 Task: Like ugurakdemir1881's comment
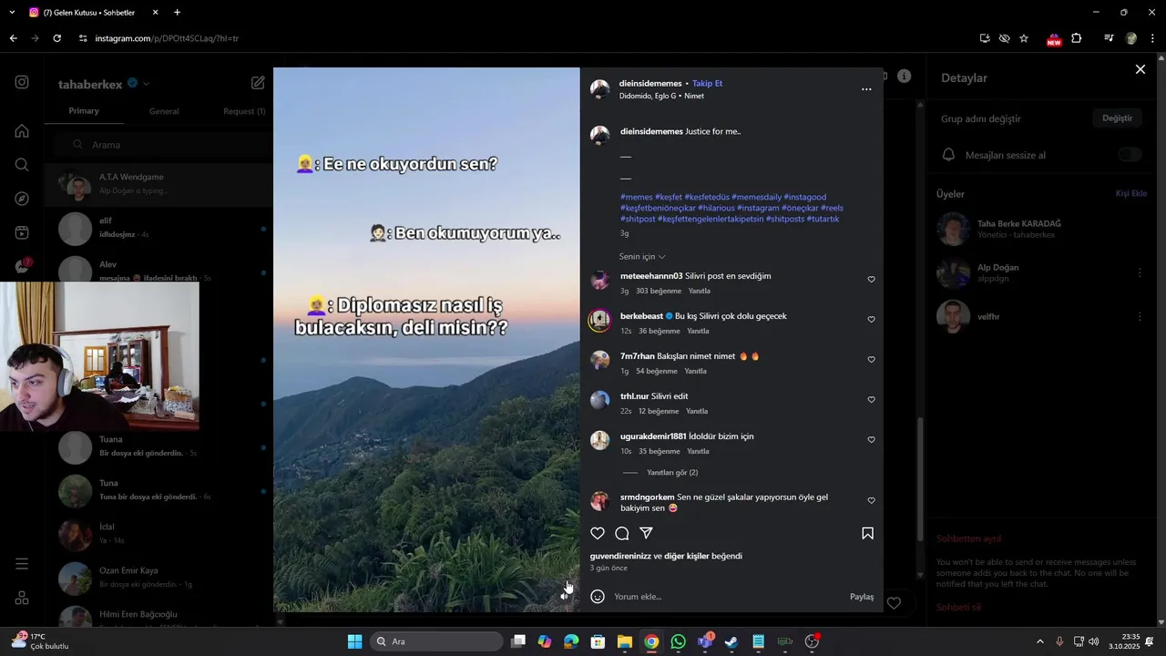click(871, 440)
